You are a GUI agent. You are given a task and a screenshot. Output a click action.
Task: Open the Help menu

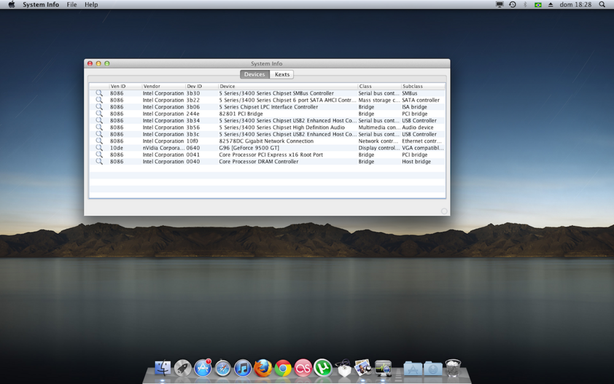pyautogui.click(x=91, y=4)
